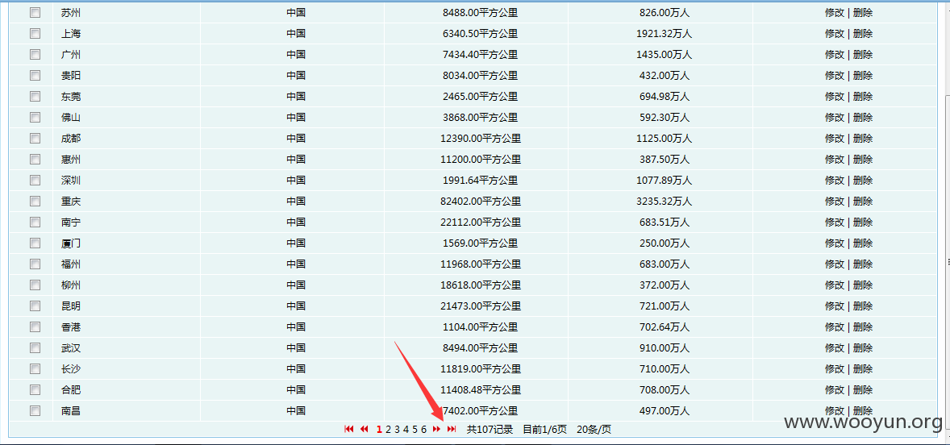
Task: Click the city name 福州
Action: coord(71,264)
